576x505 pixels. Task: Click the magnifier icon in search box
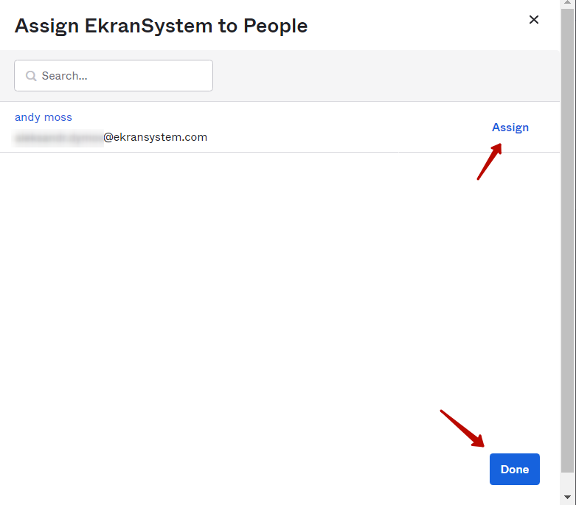(31, 76)
